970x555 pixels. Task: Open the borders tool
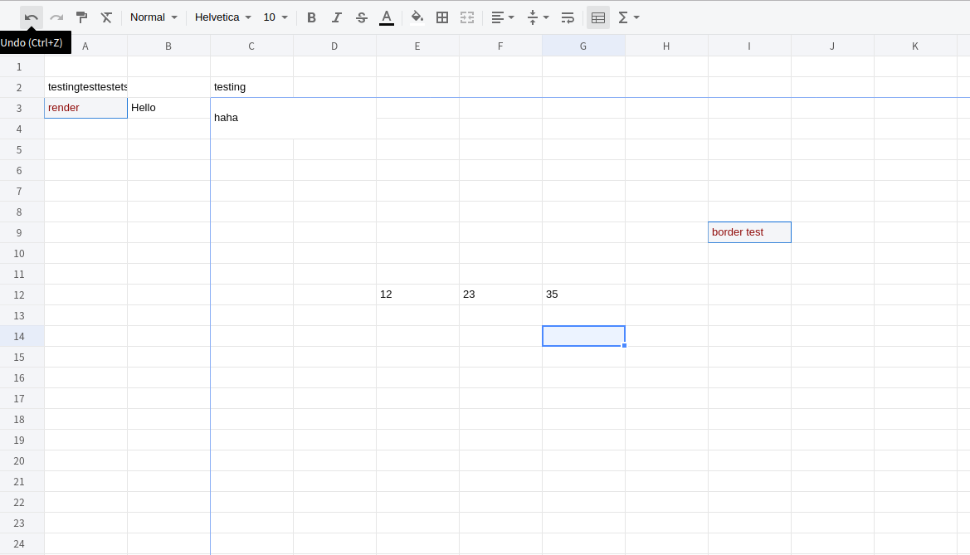(x=441, y=17)
